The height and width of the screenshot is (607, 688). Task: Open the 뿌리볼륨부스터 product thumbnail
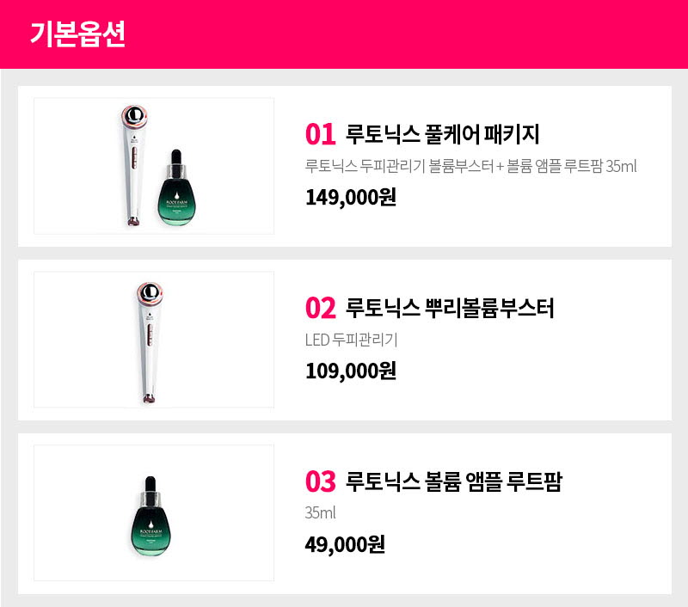(154, 340)
